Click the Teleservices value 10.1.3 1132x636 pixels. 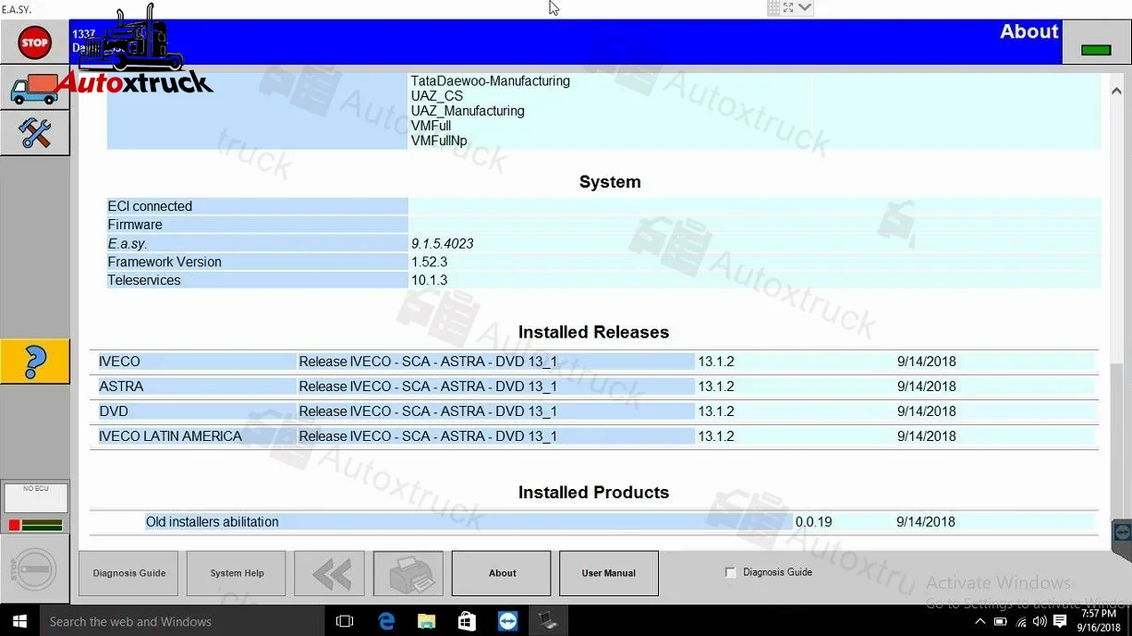point(430,280)
